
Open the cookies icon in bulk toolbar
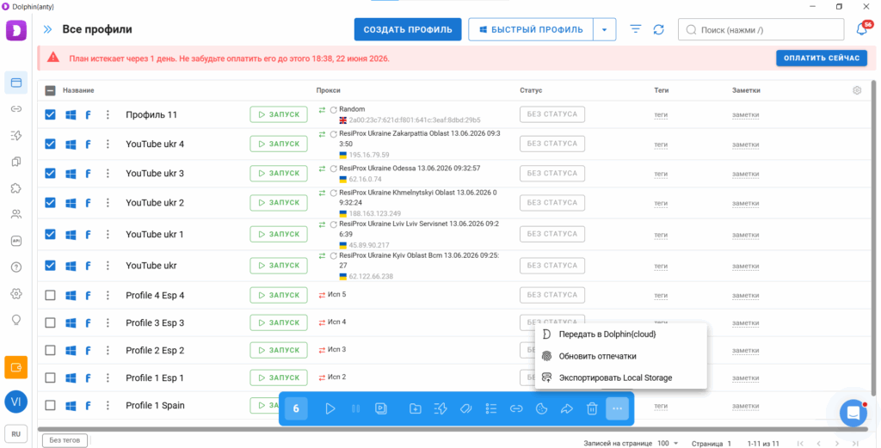coord(542,408)
